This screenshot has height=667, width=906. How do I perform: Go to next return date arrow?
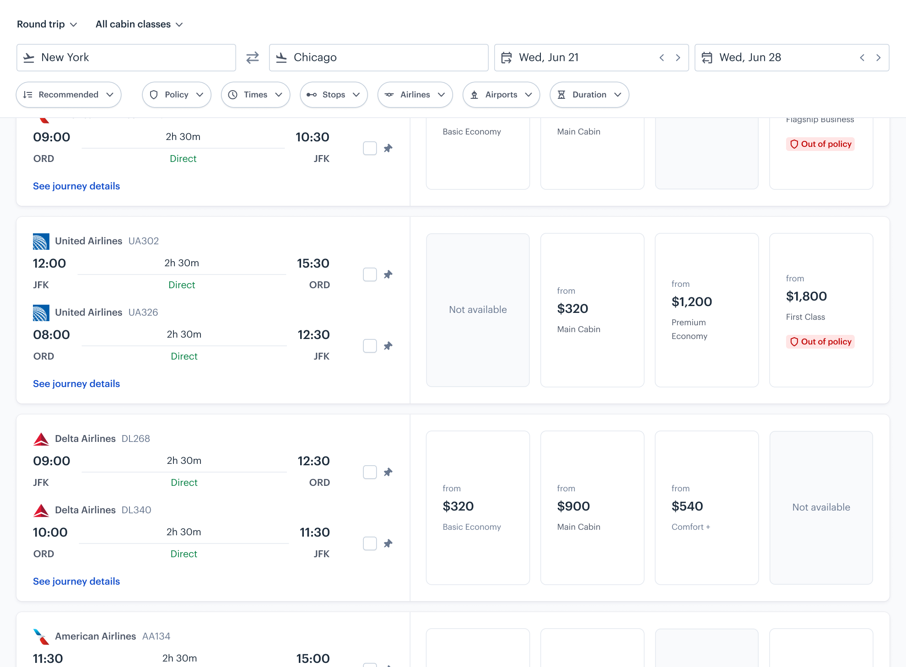coord(878,58)
